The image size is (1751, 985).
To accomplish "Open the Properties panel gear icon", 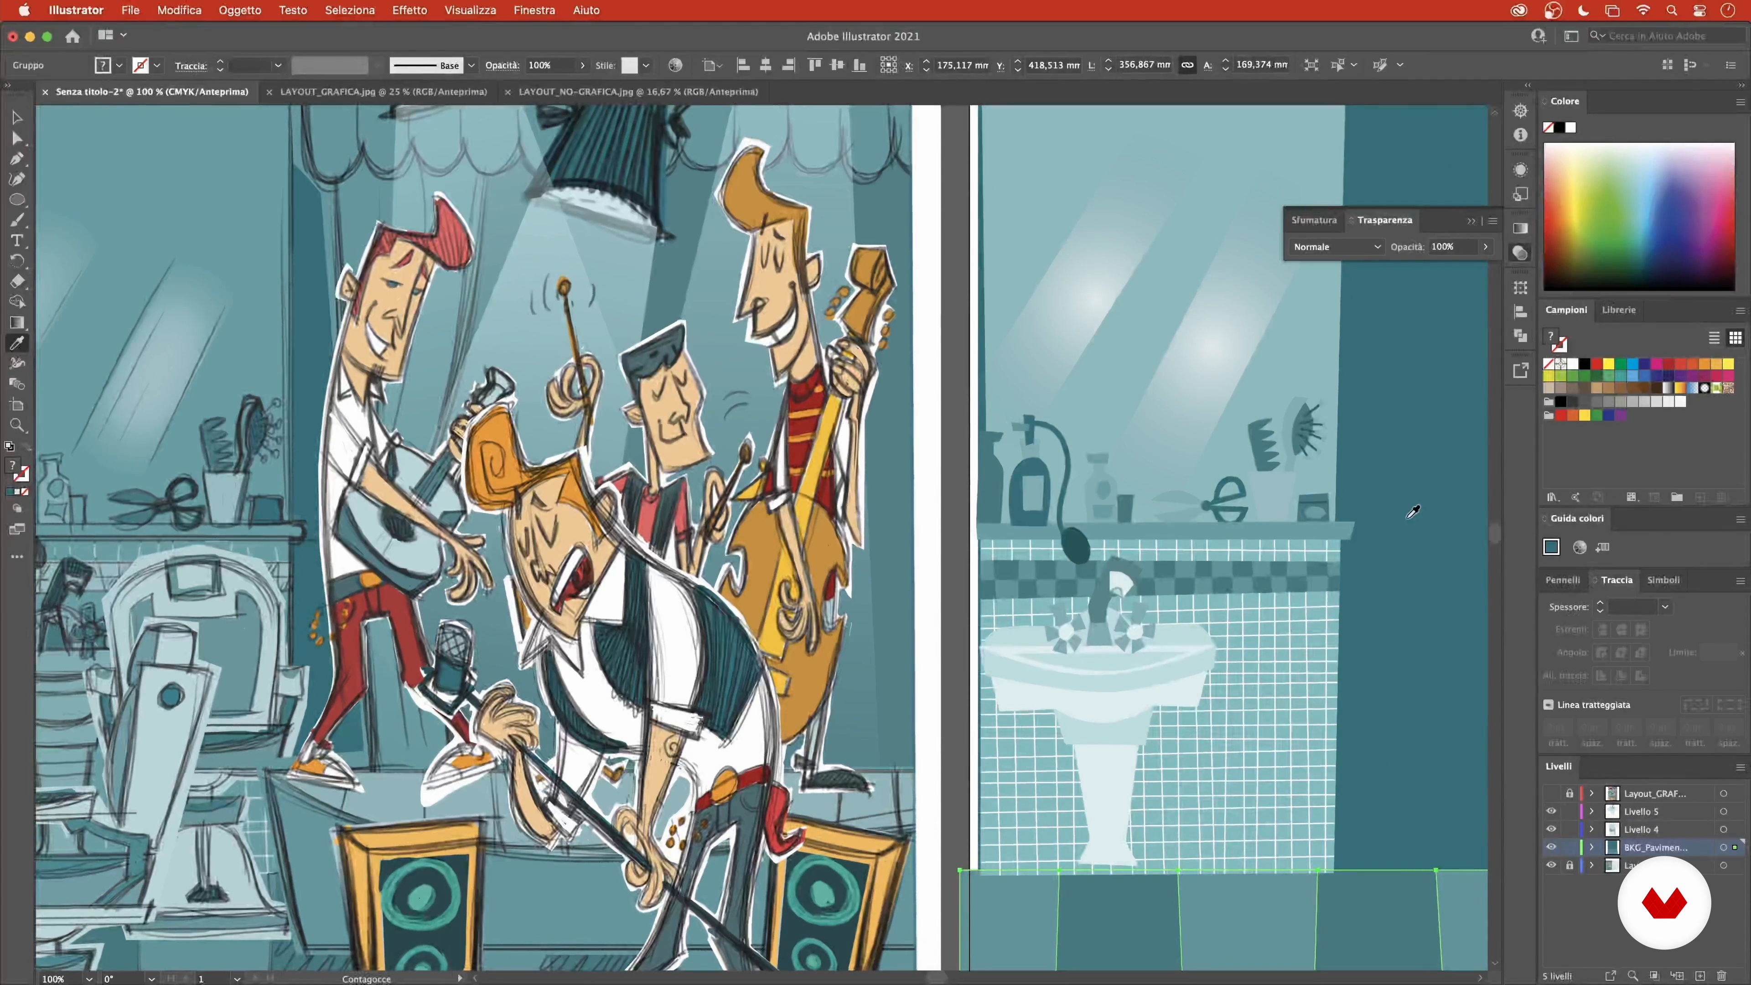I will (1521, 111).
